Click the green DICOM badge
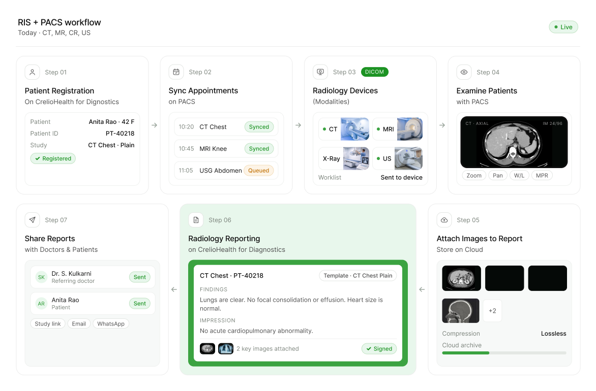Image resolution: width=596 pixels, height=391 pixels. point(374,72)
